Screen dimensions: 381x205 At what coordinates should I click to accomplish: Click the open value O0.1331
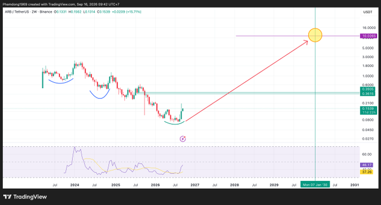[61, 12]
